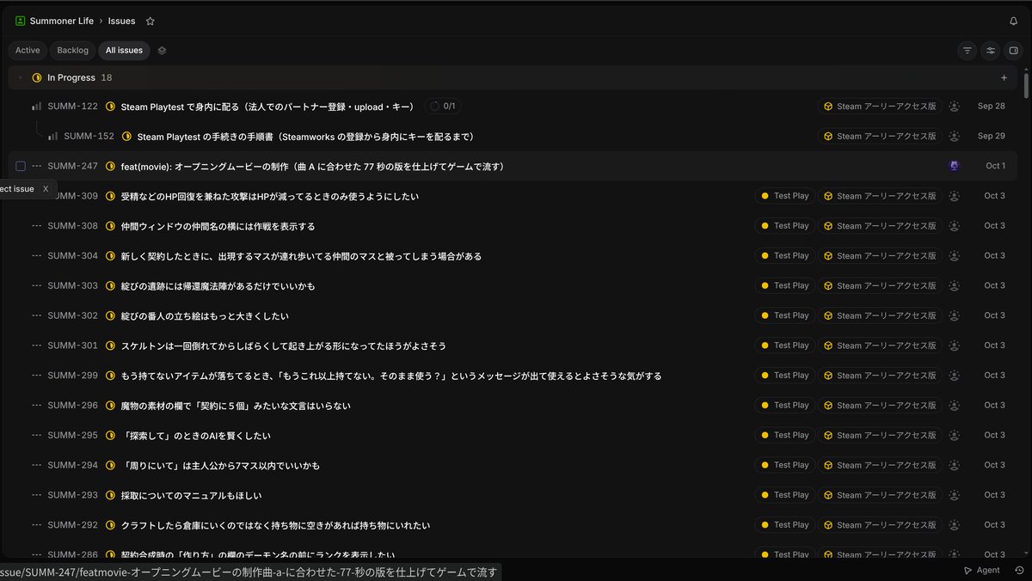Click the status icon on SUMM-301
The height and width of the screenshot is (581, 1032).
110,346
